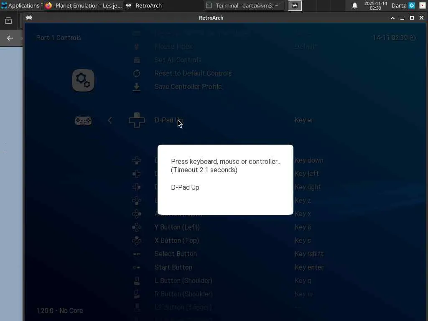Click the circular reset icon
This screenshot has height=321, width=428.
(137, 74)
